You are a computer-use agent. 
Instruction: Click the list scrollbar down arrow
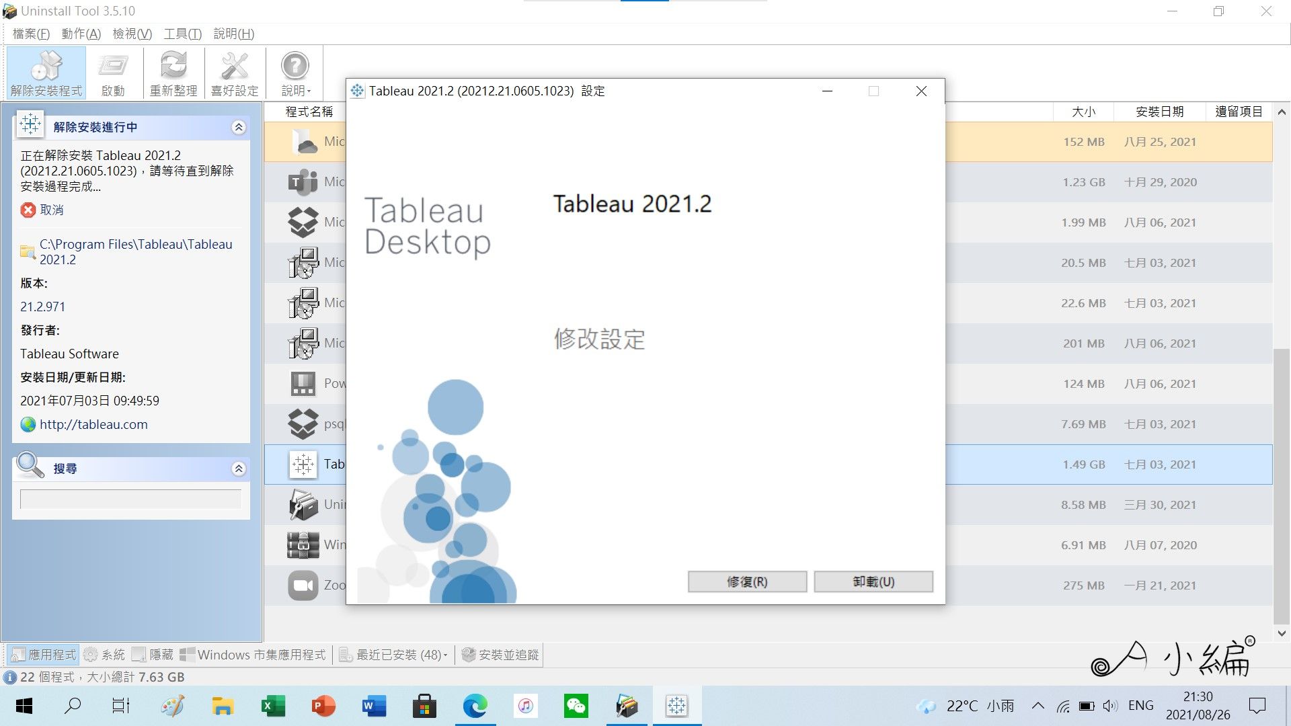tap(1282, 633)
